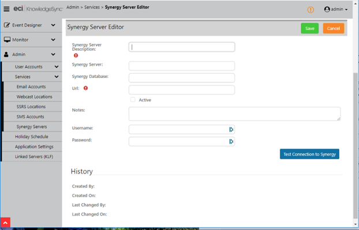Focus the Synergy Server input field
The height and width of the screenshot is (230, 359).
(182, 66)
